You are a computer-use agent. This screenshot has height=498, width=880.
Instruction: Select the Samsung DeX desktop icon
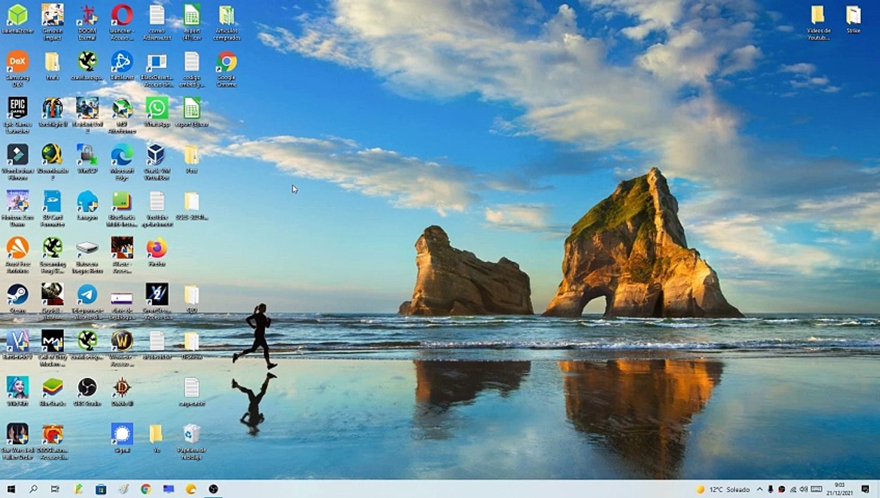coord(17,68)
